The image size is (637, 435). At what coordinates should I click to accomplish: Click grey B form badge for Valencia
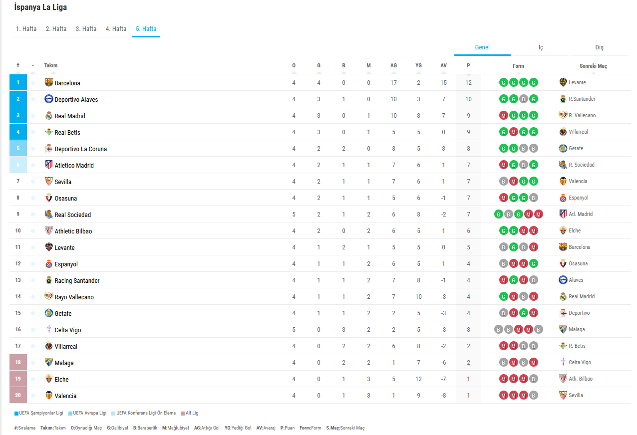pyautogui.click(x=534, y=395)
